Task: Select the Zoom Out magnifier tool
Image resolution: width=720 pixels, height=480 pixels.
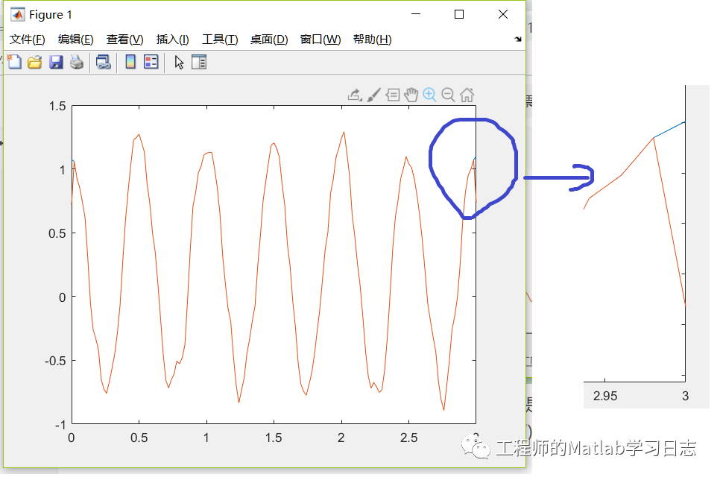Action: 448,95
